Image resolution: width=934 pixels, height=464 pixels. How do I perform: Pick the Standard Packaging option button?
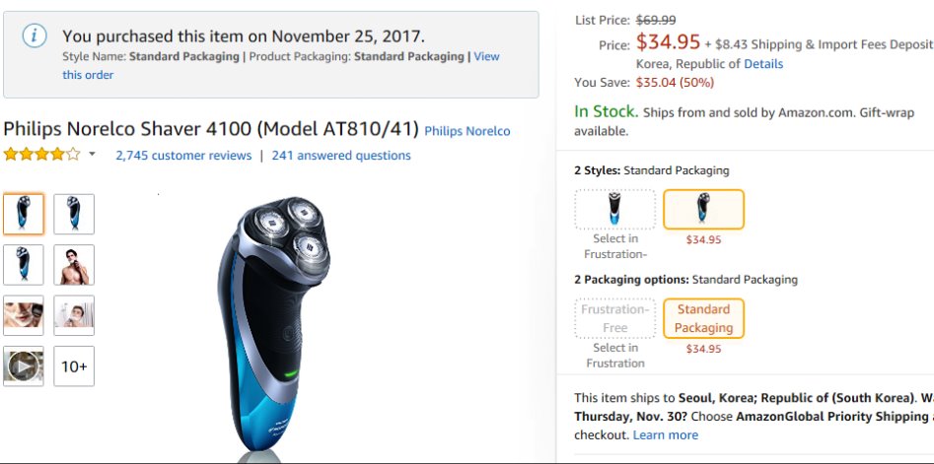click(703, 318)
